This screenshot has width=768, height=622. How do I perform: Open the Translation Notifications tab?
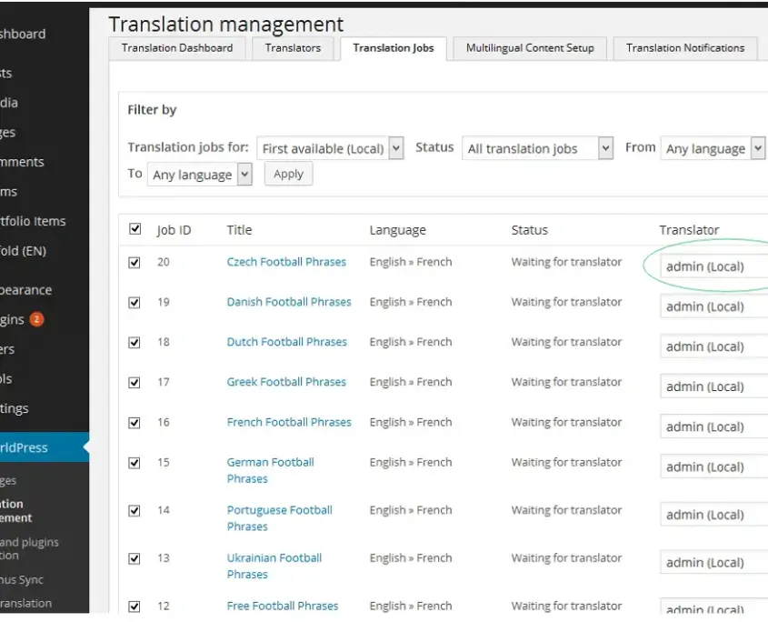(685, 48)
